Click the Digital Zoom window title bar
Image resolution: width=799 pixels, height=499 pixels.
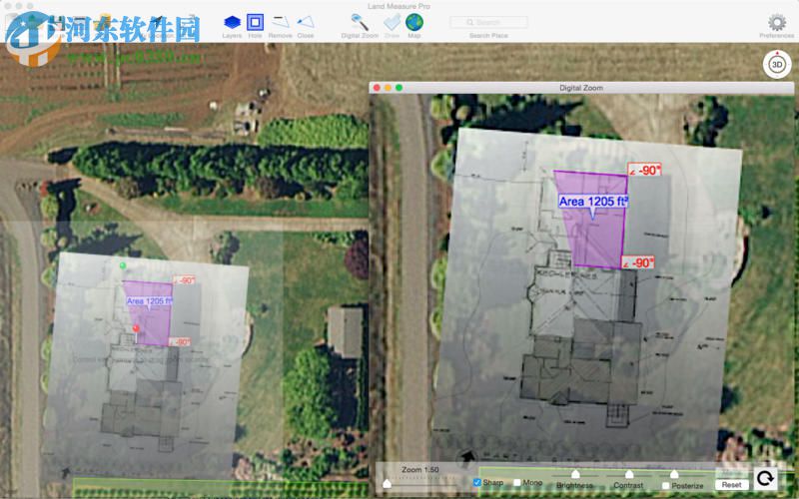581,88
